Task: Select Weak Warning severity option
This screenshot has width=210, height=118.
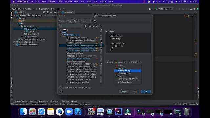Action: (x=128, y=71)
